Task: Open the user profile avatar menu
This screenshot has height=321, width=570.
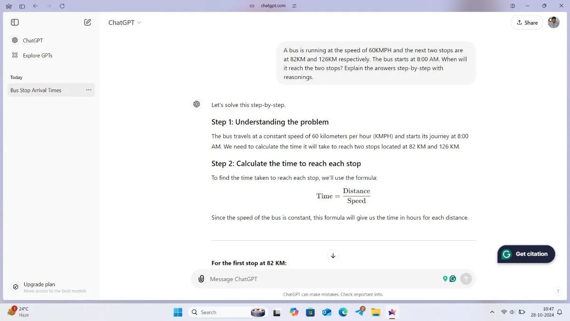Action: (553, 22)
